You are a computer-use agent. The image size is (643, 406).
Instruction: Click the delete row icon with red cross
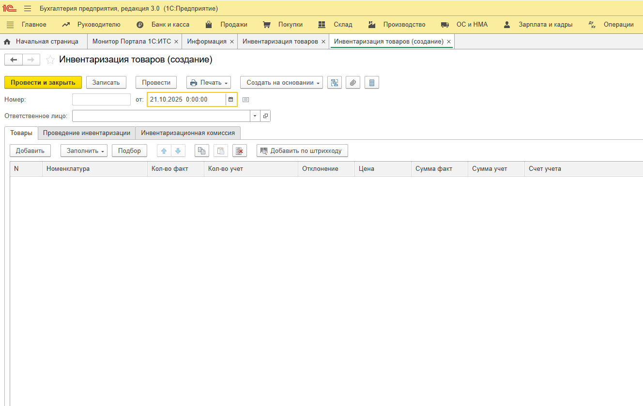[x=239, y=151]
